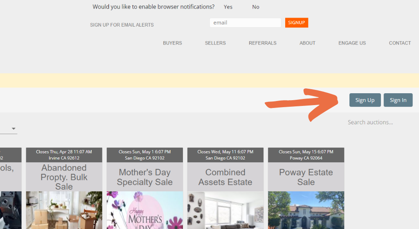Click the Poway estate house photo
This screenshot has width=419, height=229.
(x=306, y=210)
